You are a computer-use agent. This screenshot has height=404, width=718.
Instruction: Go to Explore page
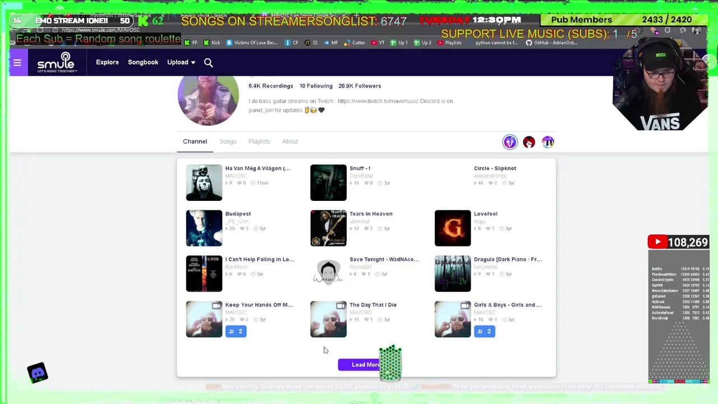point(107,62)
